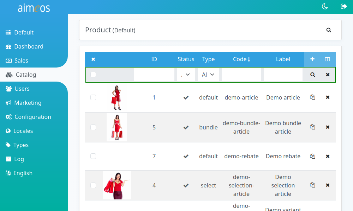The width and height of the screenshot is (353, 211).
Task: Click the ID filter input field
Action: [x=154, y=75]
